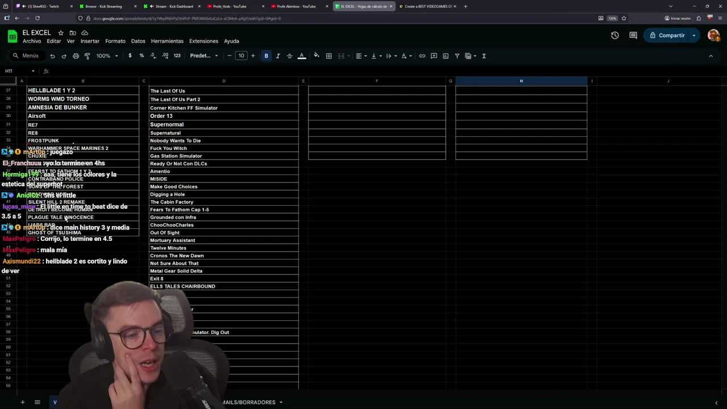This screenshot has height=409, width=727.
Task: Select the paint format tool
Action: coord(87,56)
